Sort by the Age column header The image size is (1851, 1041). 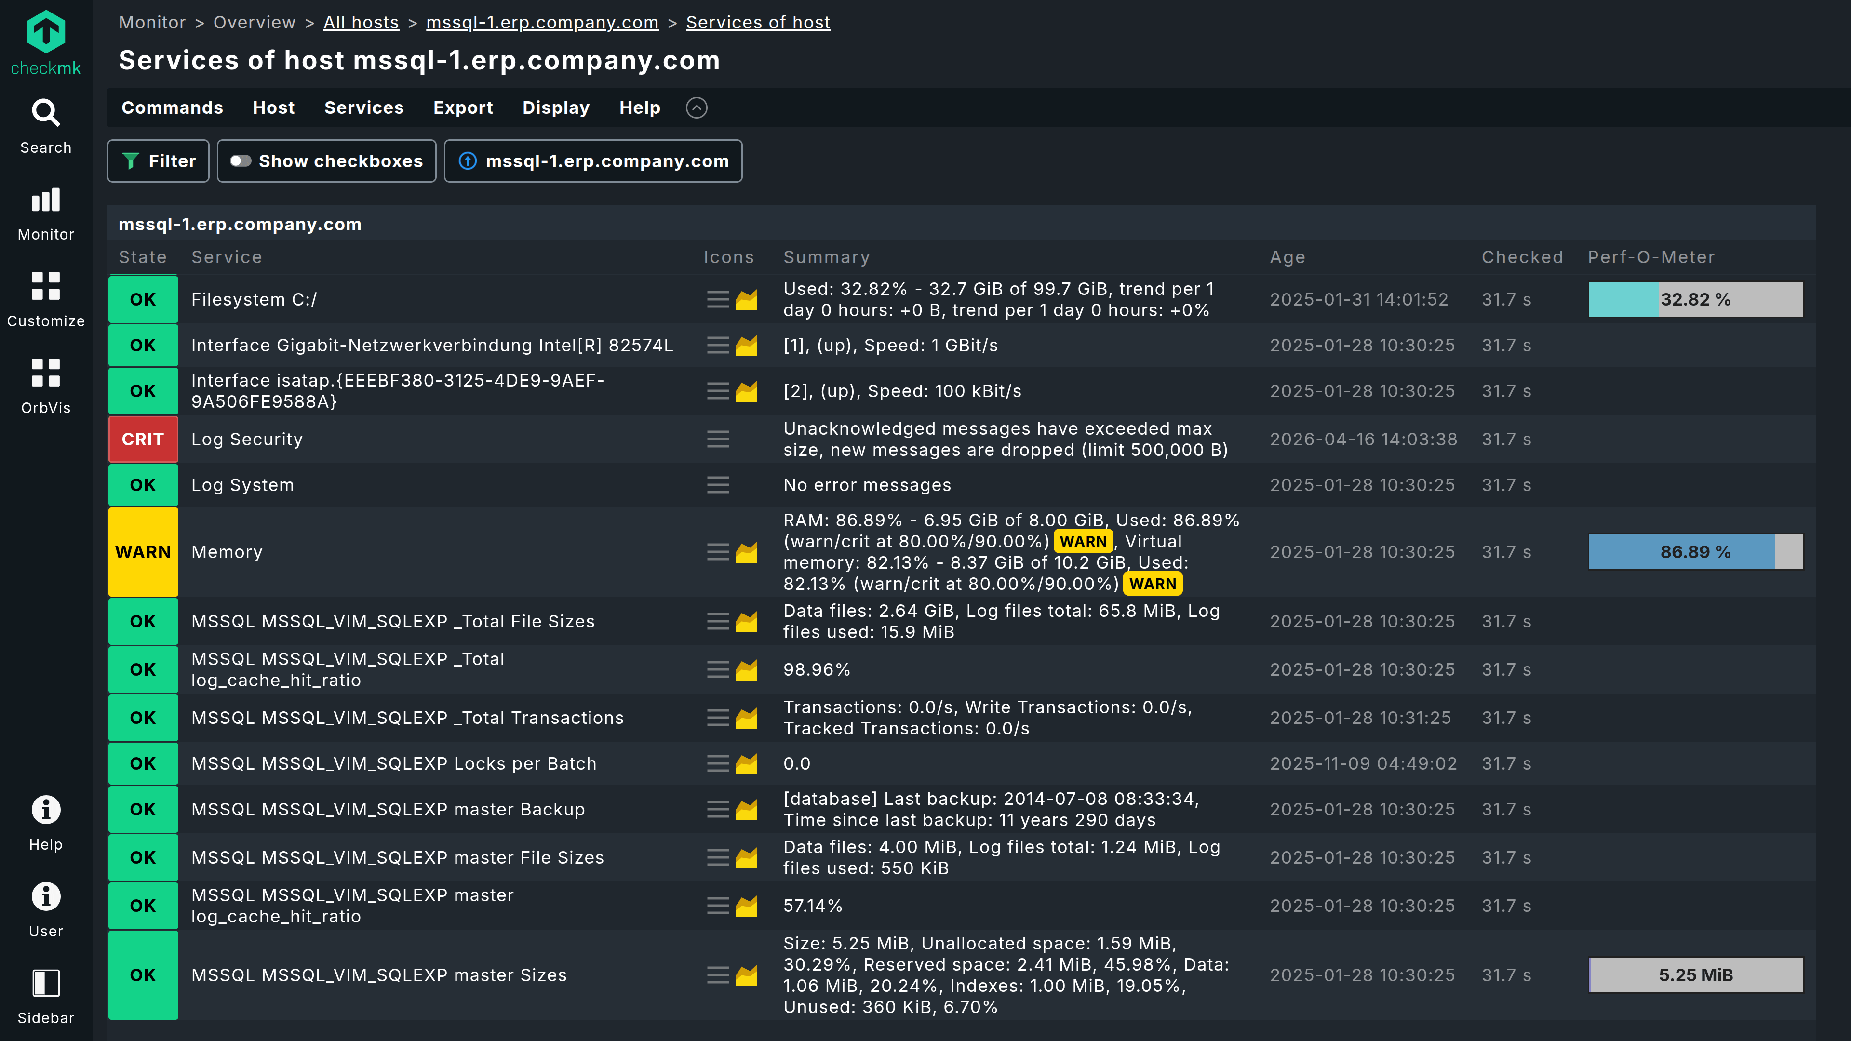pos(1288,257)
